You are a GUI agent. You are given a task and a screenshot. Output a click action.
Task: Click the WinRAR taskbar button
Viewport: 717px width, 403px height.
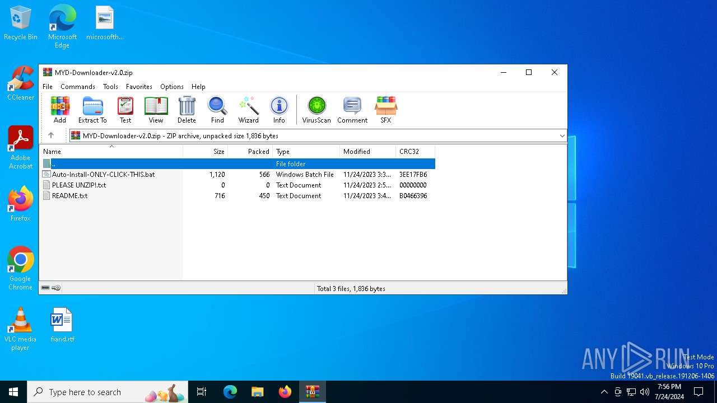coord(313,392)
